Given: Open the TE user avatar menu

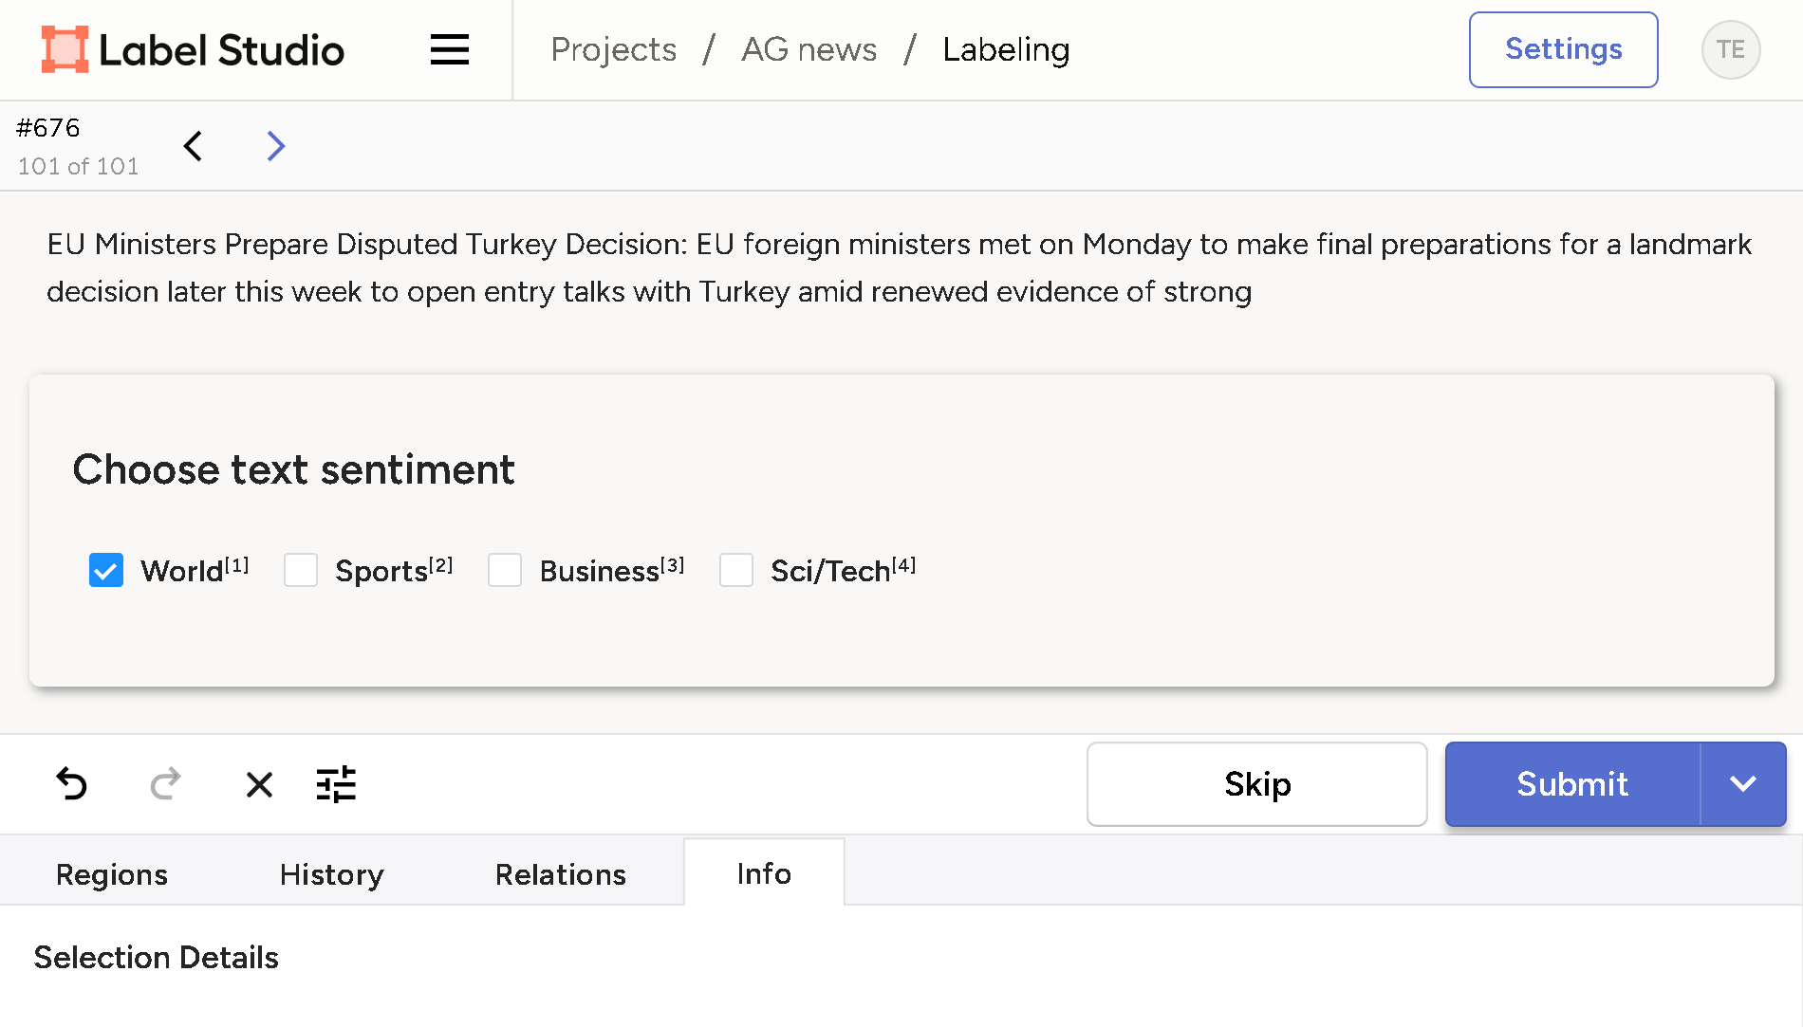Looking at the screenshot, I should click(x=1730, y=49).
